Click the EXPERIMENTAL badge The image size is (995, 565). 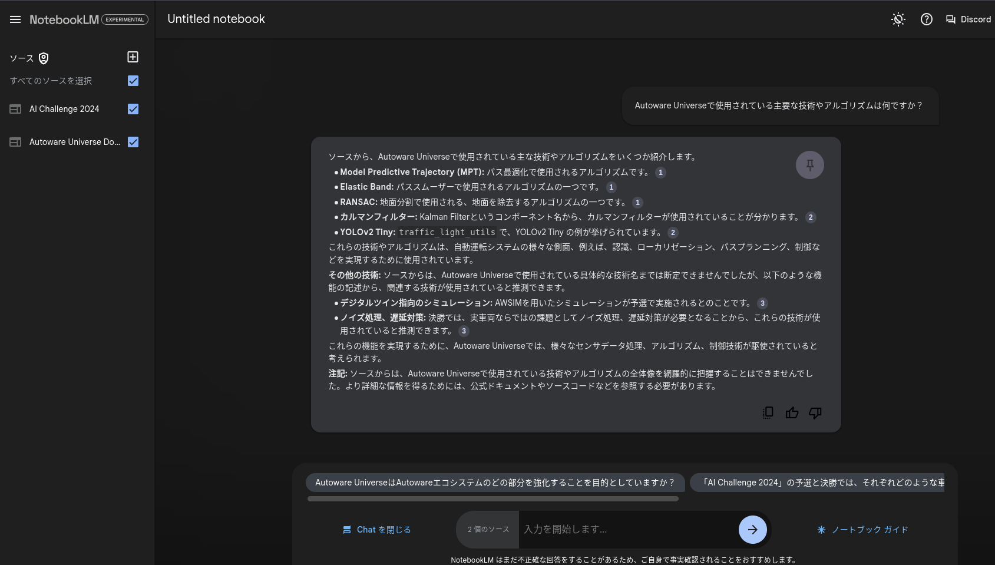pos(125,19)
